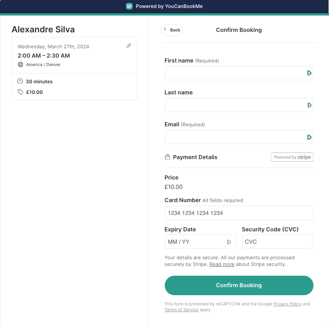The height and width of the screenshot is (324, 329).
Task: Focus the First name input field
Action: tap(235, 73)
